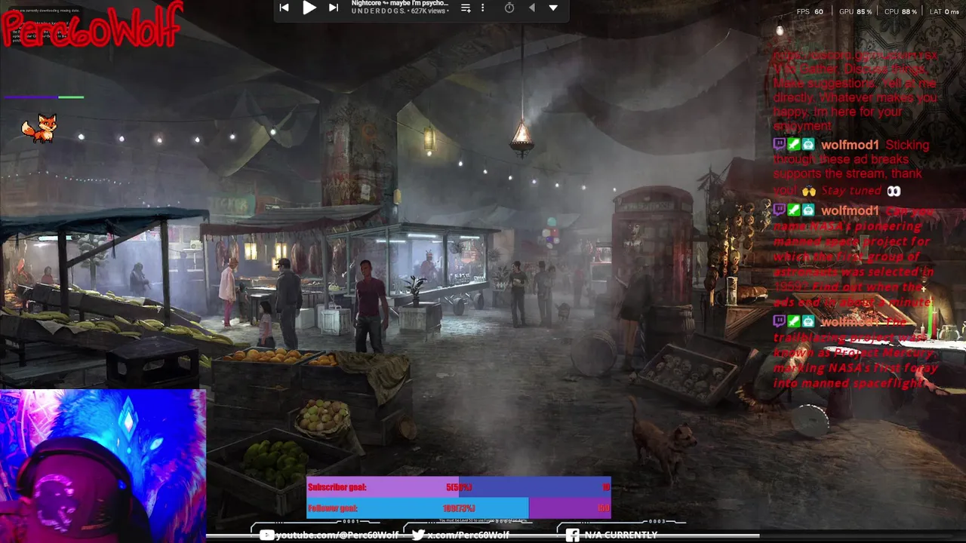Screen dimensions: 966x543
Task: Click the Nightcore song title
Action: pos(400,4)
